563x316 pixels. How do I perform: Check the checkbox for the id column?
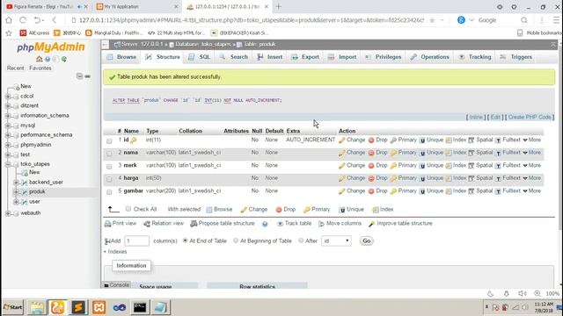[109, 140]
